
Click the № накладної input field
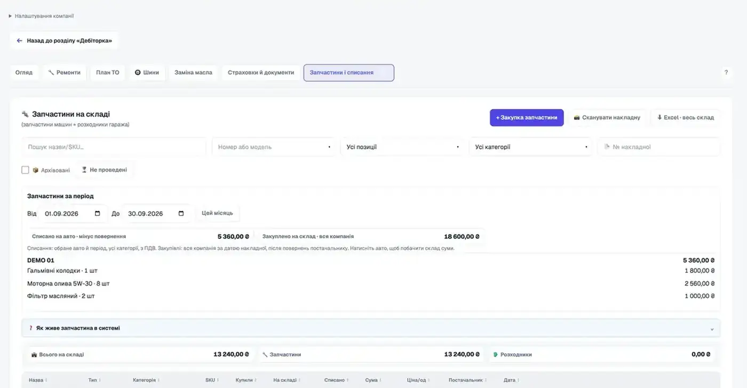point(659,147)
